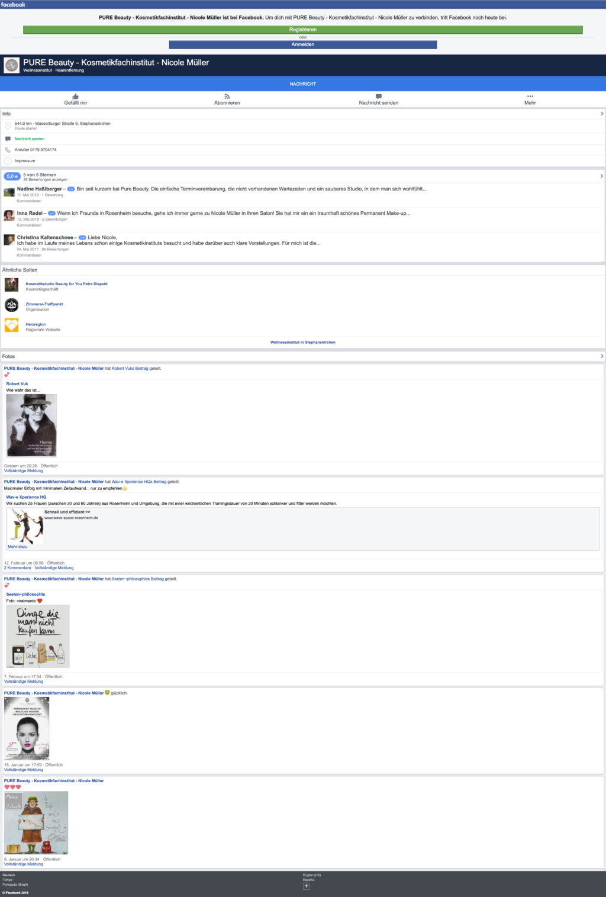This screenshot has height=897, width=606.
Task: Open Kosmetikstudio Beauty for You Petra Diepold
Action: (x=66, y=284)
